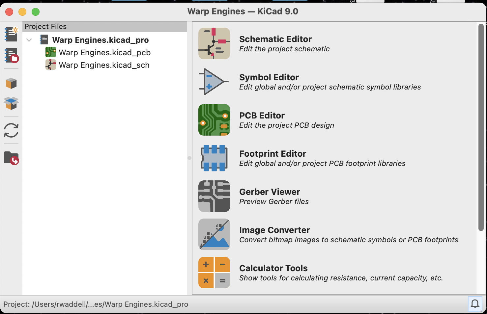
Task: Collapse the Warp Engines.kicad_pro tree node
Action: tap(29, 40)
